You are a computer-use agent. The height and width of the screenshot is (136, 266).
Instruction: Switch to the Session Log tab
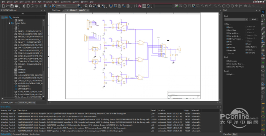coord(35,134)
